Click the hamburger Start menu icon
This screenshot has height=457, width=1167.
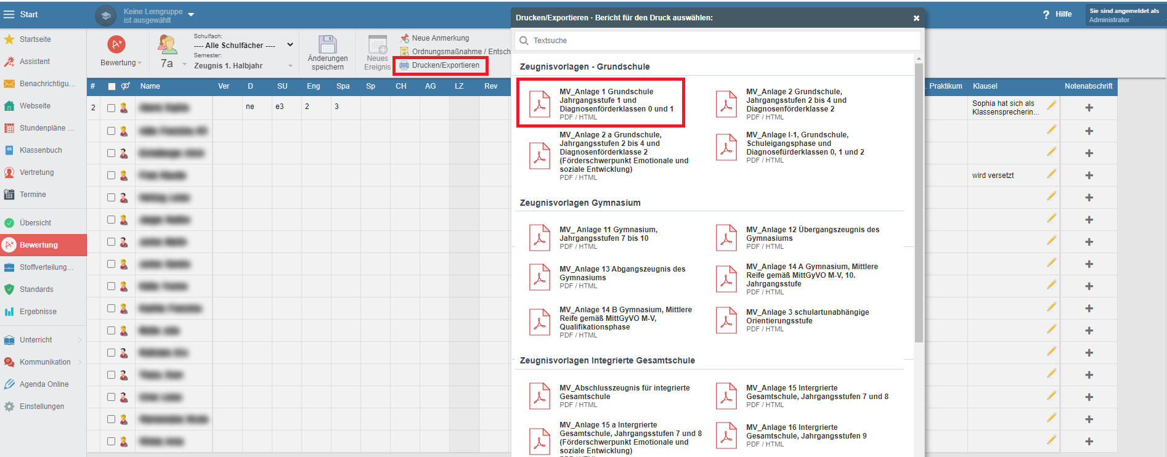point(9,14)
